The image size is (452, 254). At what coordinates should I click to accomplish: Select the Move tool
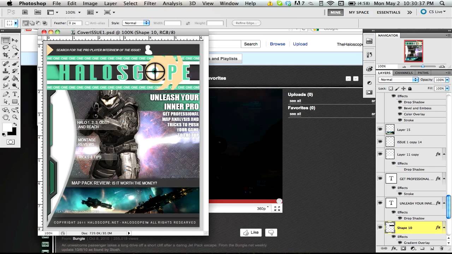15,40
